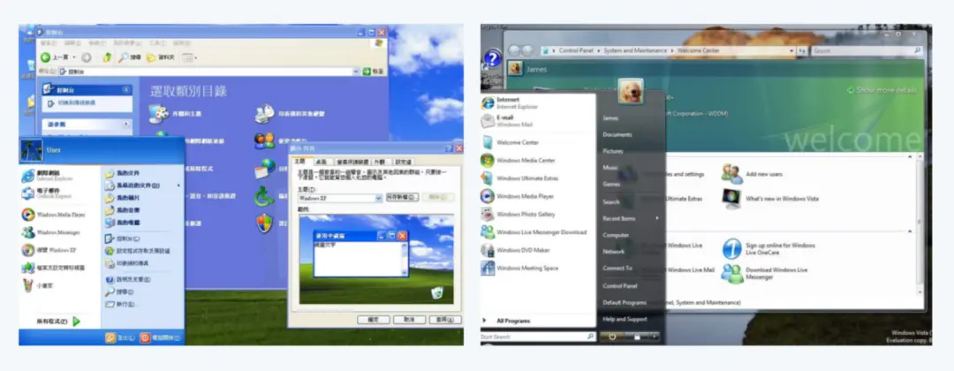Image resolution: width=954 pixels, height=371 pixels.
Task: Switch to the second Display Properties tab
Action: pos(322,162)
